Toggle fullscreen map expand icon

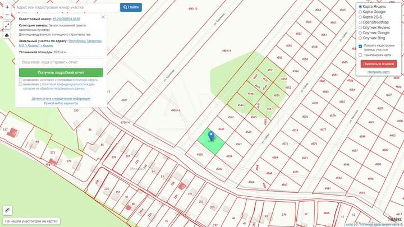(x=7, y=25)
